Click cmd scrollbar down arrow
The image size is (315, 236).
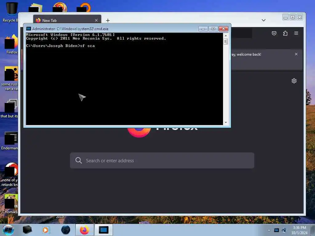[226, 122]
